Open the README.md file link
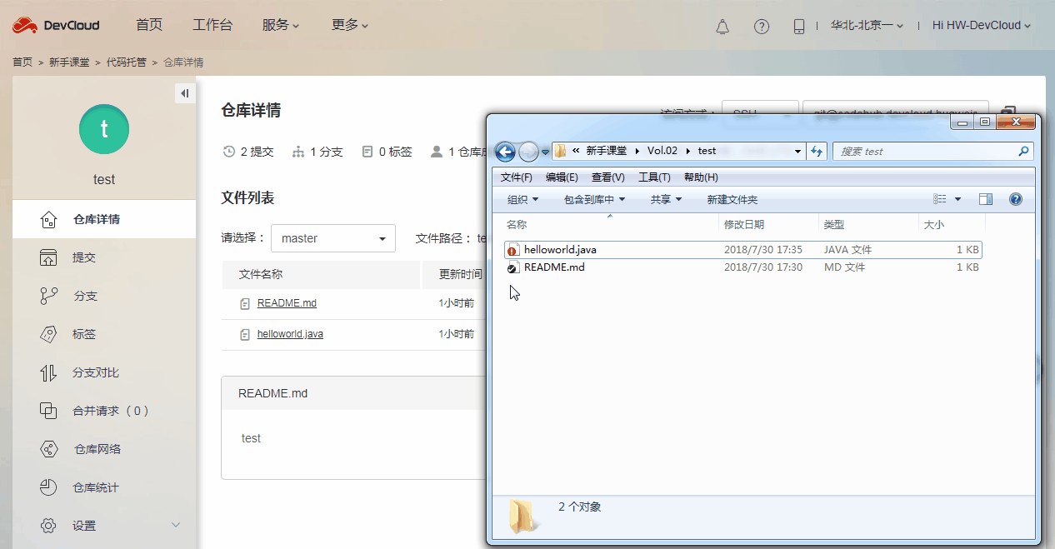1055x549 pixels. coord(287,302)
